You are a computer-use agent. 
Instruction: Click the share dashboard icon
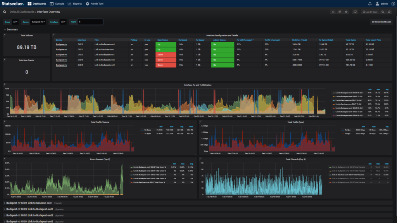pos(340,12)
